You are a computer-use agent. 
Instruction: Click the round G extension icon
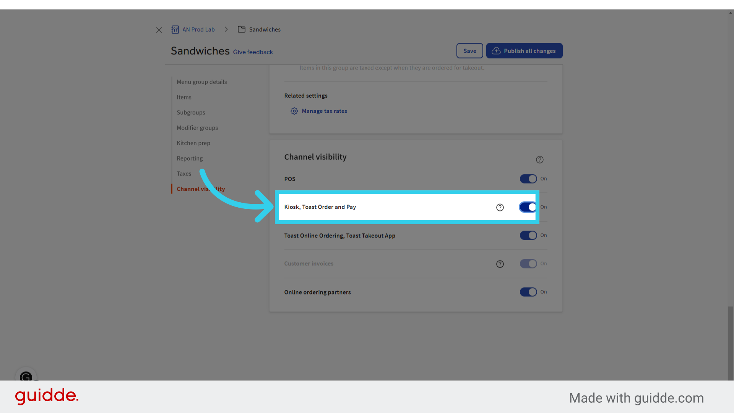(x=26, y=377)
